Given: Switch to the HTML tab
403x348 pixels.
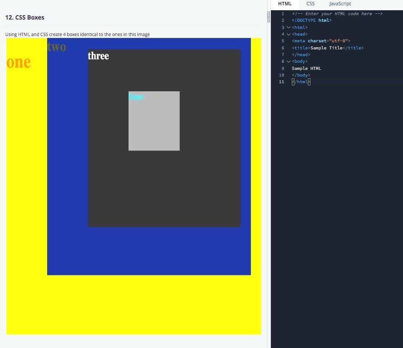Looking at the screenshot, I should [285, 4].
